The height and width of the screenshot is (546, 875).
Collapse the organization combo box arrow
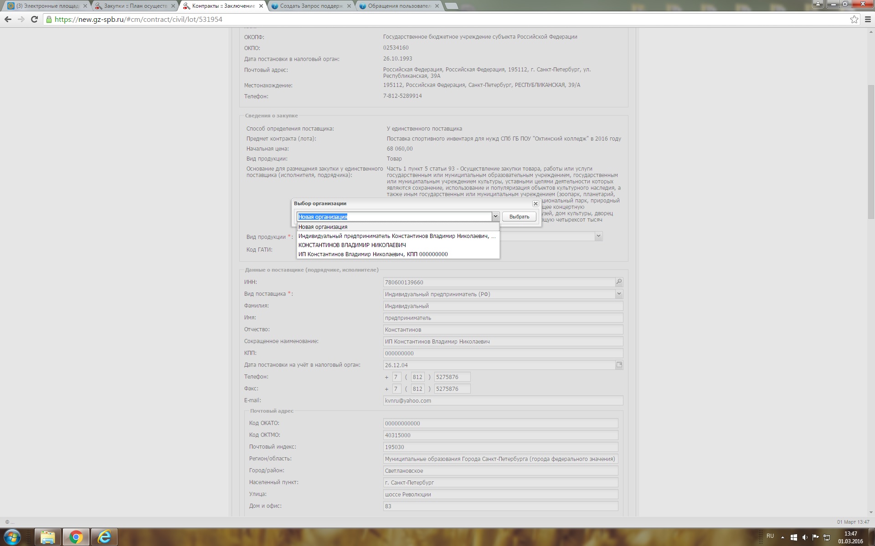[x=495, y=217]
